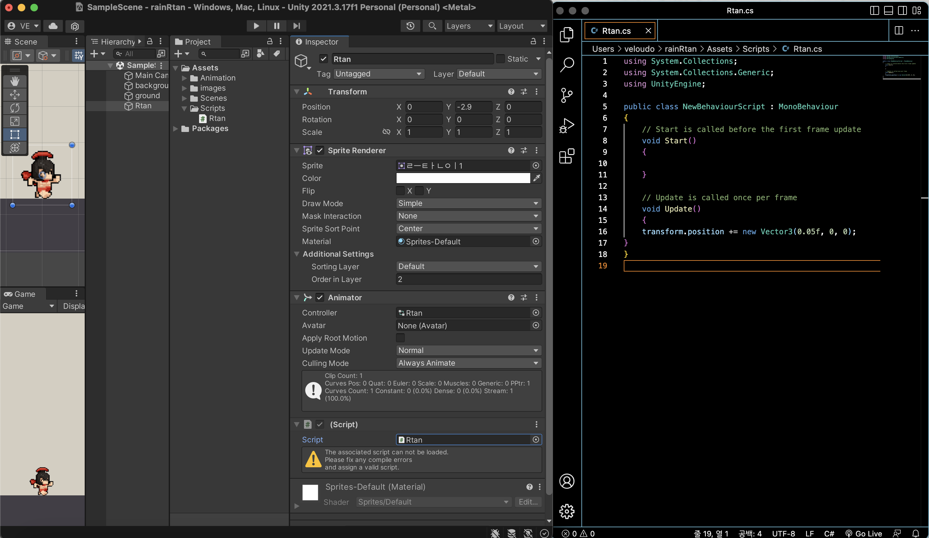Open Mask Interaction dropdown
Image resolution: width=929 pixels, height=538 pixels.
[469, 216]
